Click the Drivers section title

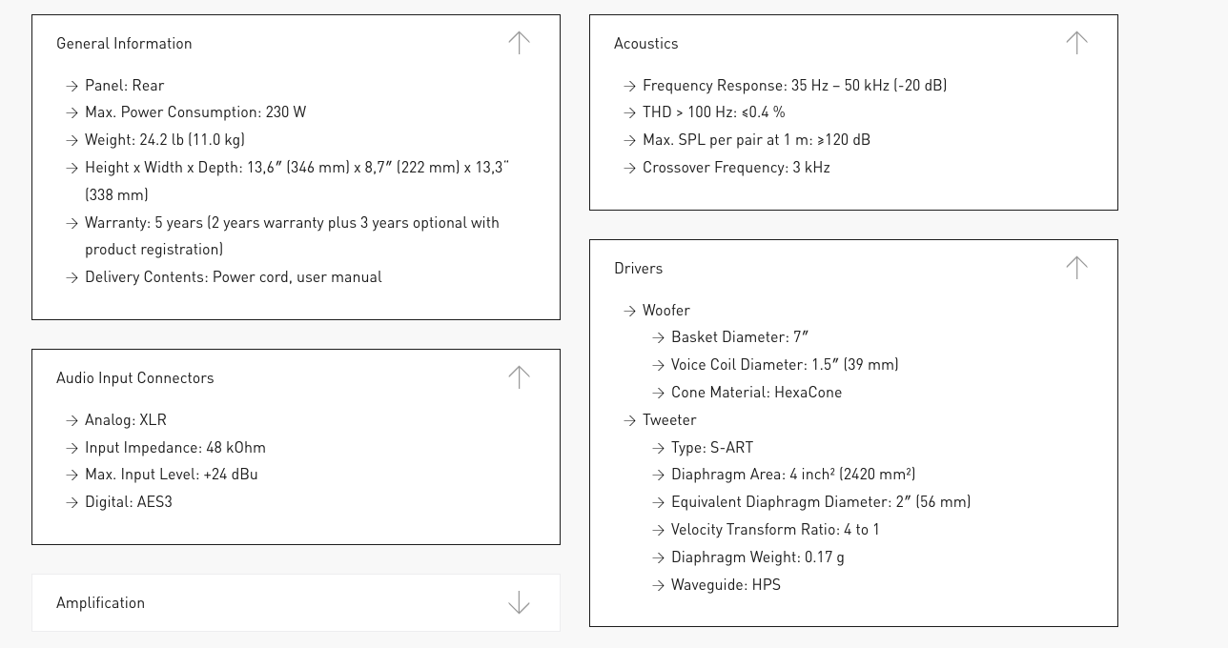(x=638, y=269)
